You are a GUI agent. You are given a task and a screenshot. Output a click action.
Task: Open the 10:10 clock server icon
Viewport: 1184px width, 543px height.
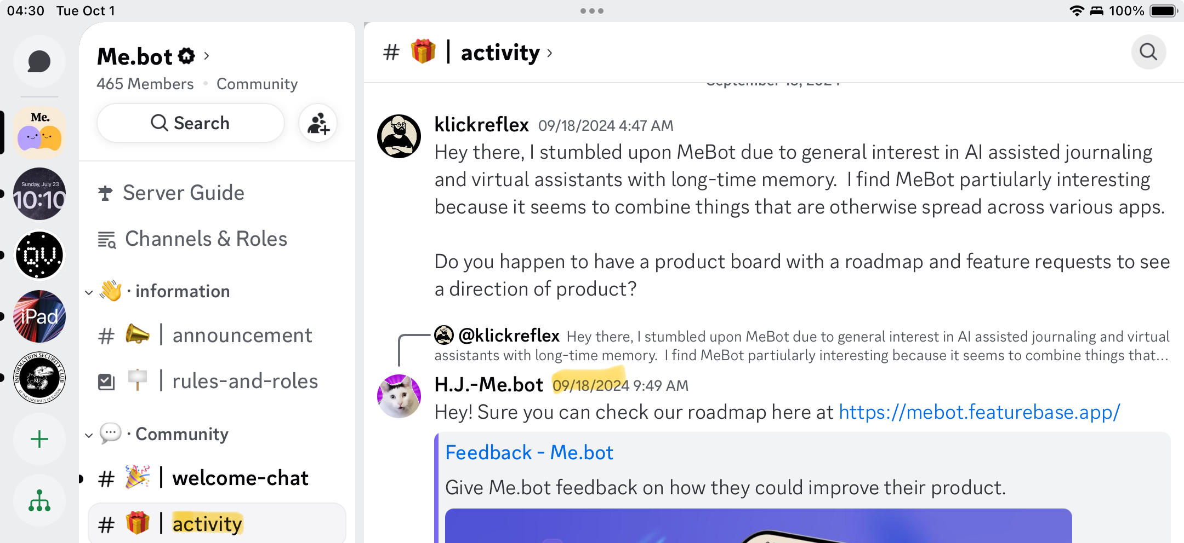click(39, 194)
